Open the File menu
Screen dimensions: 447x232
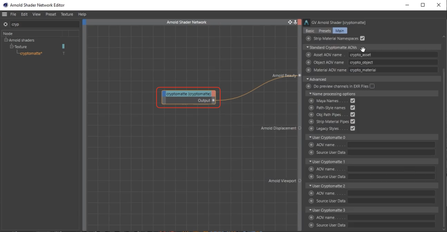click(13, 14)
